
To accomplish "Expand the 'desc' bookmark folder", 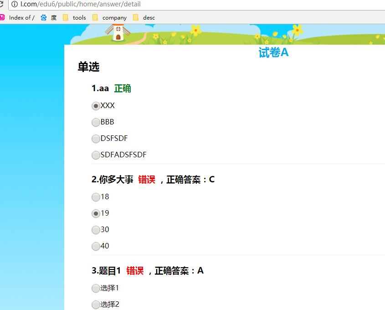I will [x=144, y=18].
